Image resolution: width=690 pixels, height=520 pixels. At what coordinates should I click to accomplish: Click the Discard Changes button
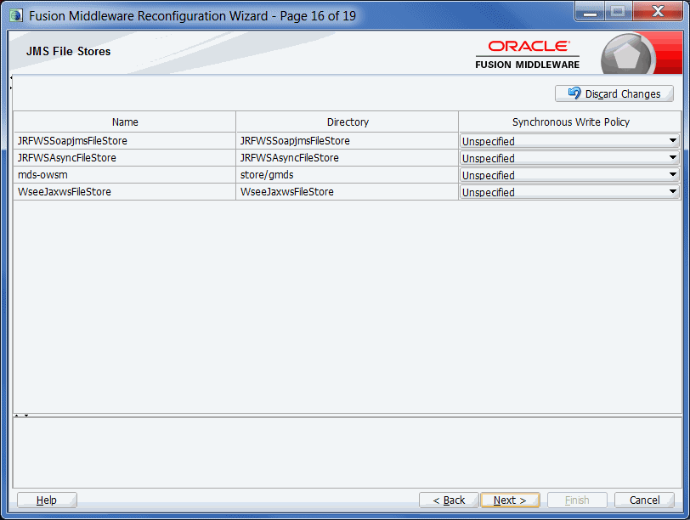click(x=614, y=93)
